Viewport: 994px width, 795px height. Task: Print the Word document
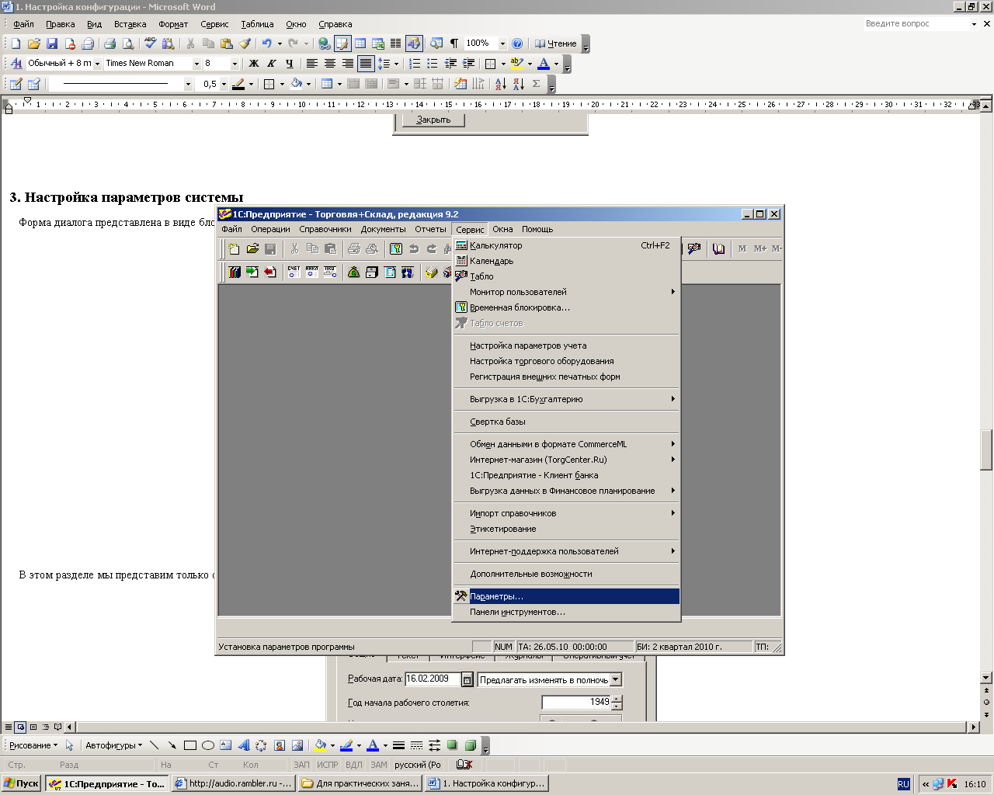[x=109, y=43]
